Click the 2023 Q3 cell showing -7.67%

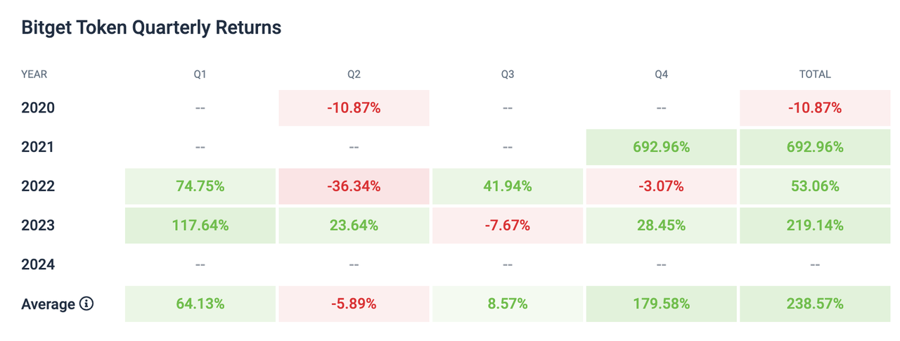click(x=507, y=226)
